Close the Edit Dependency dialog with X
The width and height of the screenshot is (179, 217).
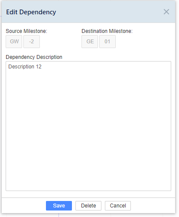click(166, 12)
